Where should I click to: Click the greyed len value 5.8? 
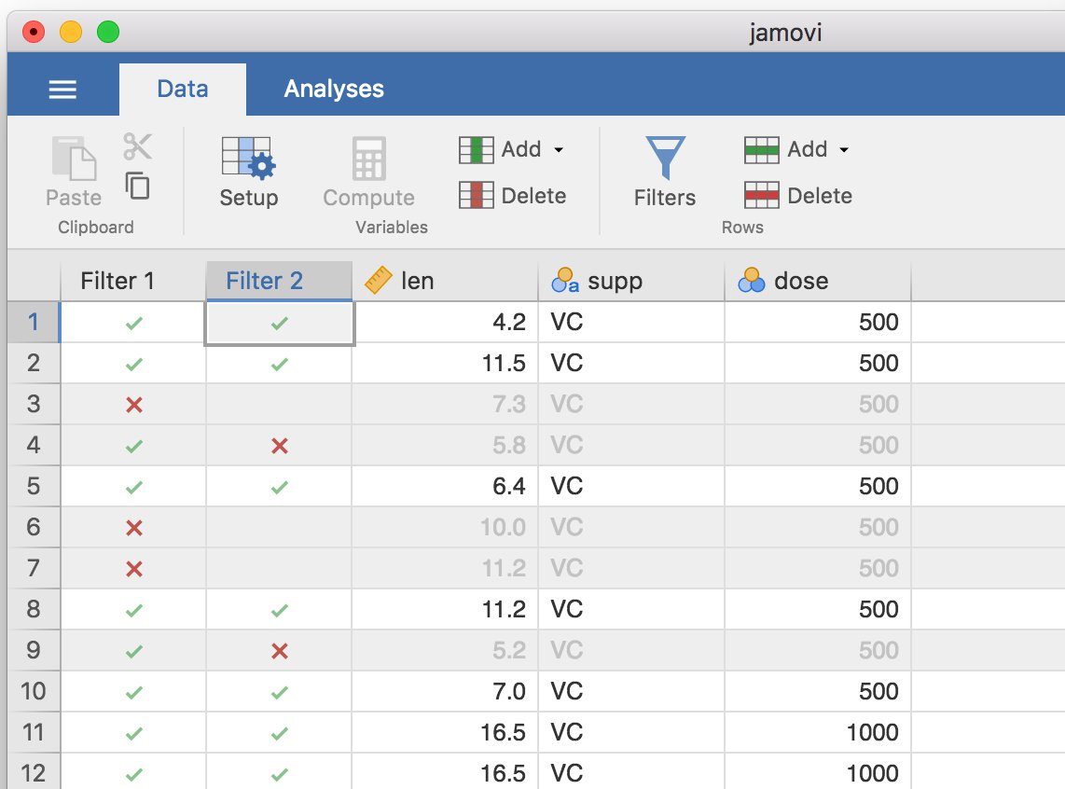[x=509, y=445]
